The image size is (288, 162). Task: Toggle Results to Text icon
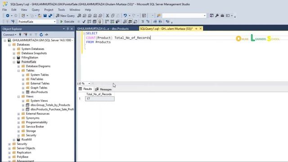(x=125, y=22)
